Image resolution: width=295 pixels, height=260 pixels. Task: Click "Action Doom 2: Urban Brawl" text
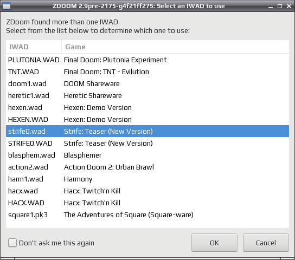click(x=109, y=167)
